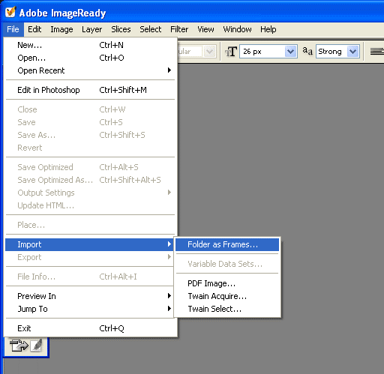Select Twain Acquire... import option
This screenshot has width=384, height=374.
[227, 296]
